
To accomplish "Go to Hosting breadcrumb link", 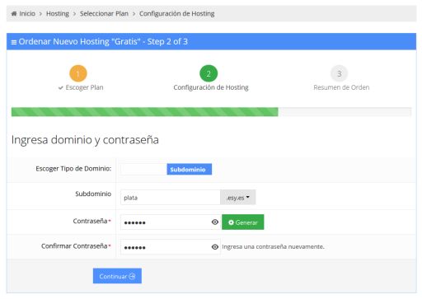I will click(x=58, y=14).
